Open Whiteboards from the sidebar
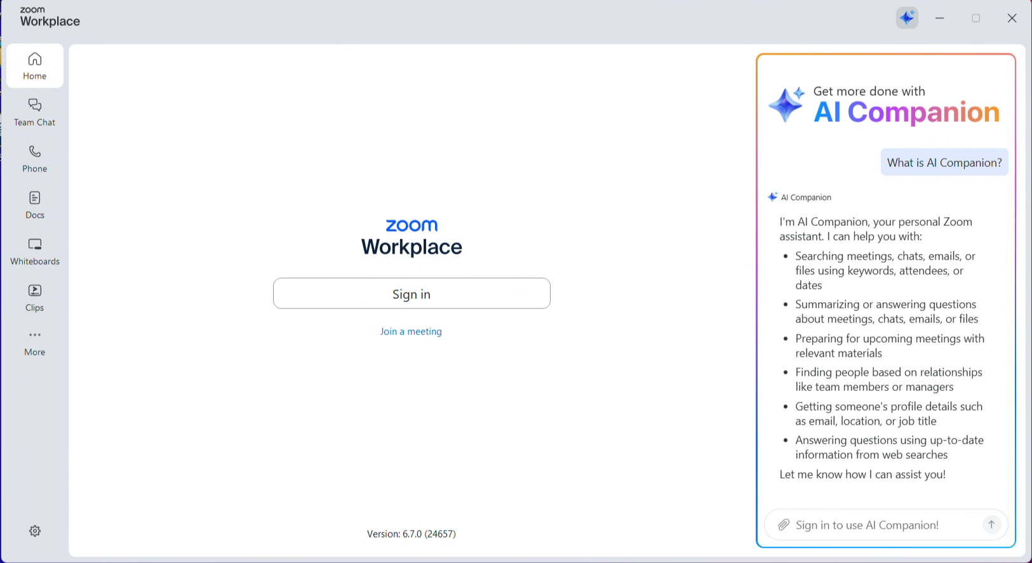This screenshot has height=563, width=1032. [35, 251]
